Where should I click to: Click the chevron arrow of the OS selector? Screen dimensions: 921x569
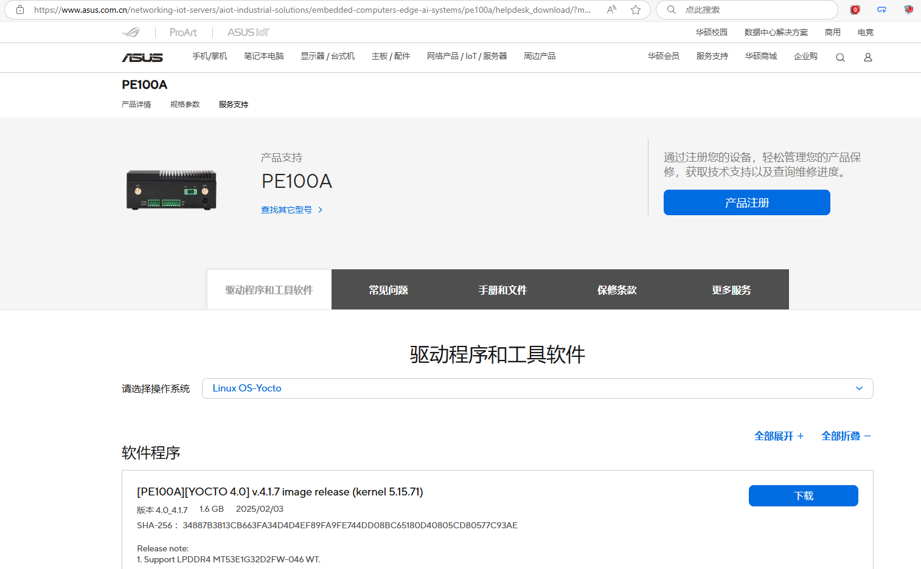point(859,388)
